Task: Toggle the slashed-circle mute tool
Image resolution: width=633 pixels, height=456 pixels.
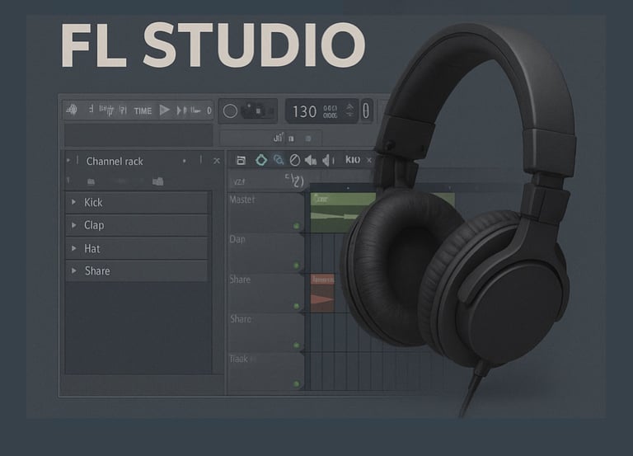Action: (x=295, y=160)
